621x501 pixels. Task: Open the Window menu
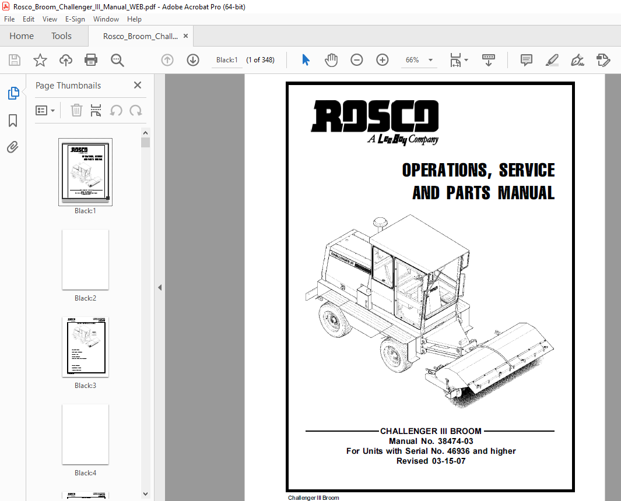click(x=106, y=19)
